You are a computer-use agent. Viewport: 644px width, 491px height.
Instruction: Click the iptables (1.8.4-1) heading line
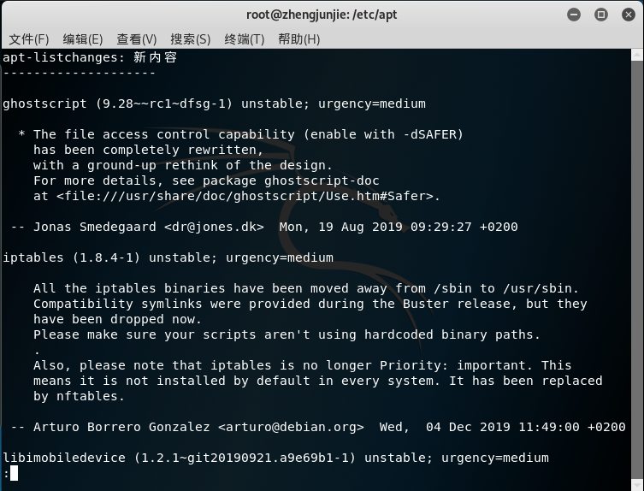click(x=168, y=258)
